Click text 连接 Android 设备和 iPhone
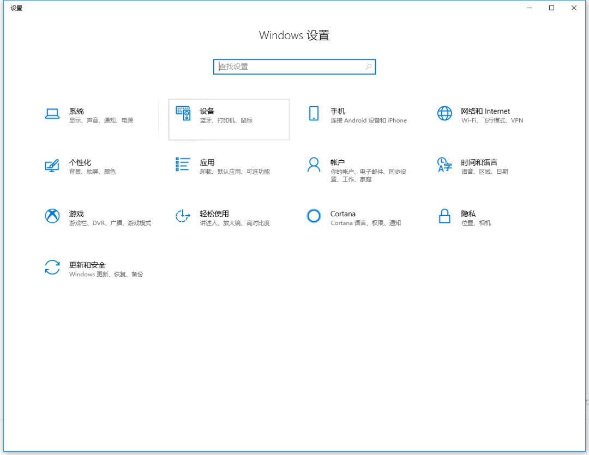Image resolution: width=589 pixels, height=455 pixels. point(369,120)
